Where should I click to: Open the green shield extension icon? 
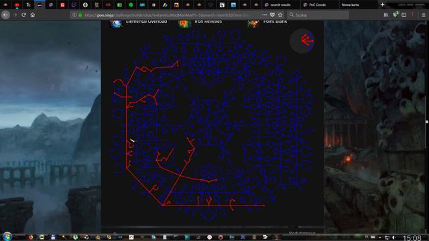pyautogui.click(x=395, y=15)
